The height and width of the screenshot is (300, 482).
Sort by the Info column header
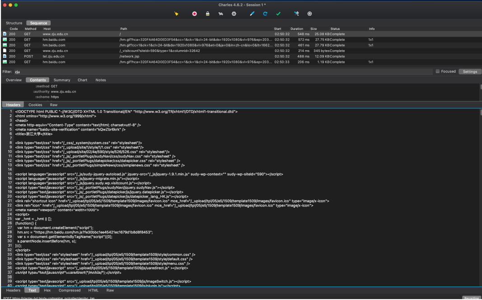[x=372, y=28]
